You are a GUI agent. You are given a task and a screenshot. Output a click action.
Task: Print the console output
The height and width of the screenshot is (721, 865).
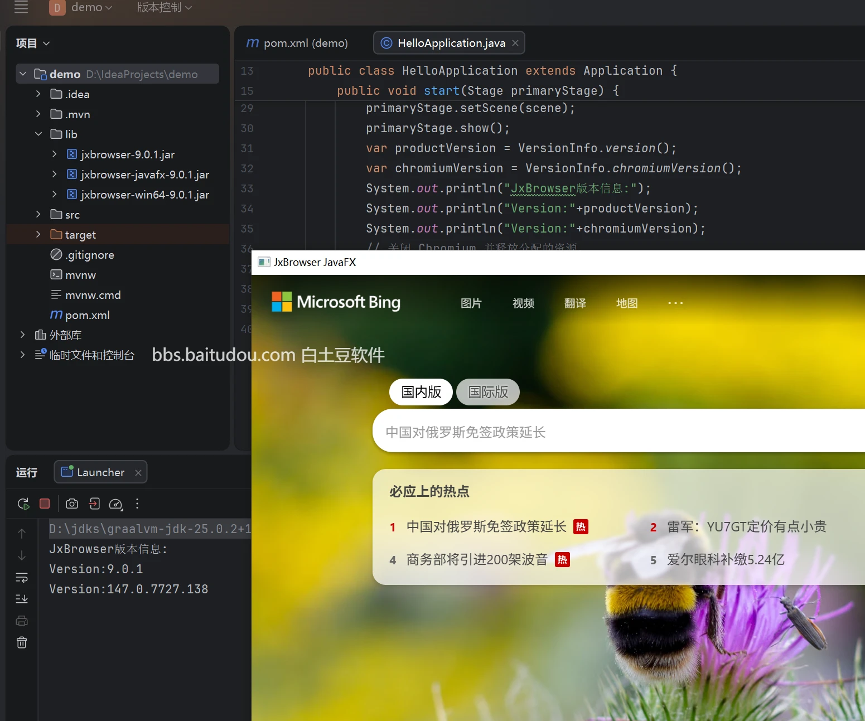(x=22, y=621)
